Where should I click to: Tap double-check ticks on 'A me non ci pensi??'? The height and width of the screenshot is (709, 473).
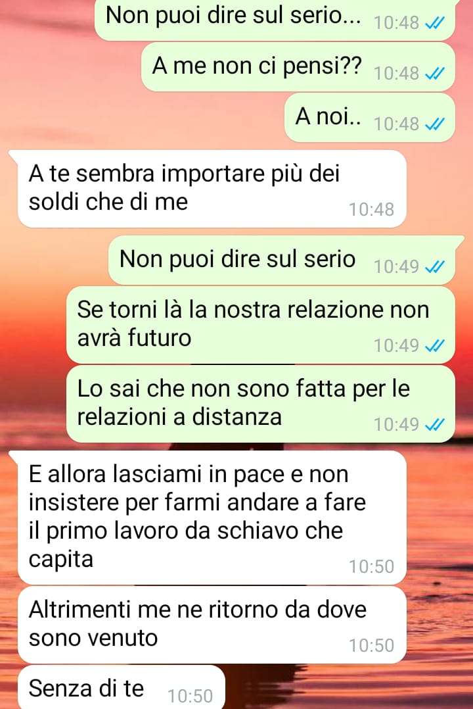pyautogui.click(x=436, y=73)
